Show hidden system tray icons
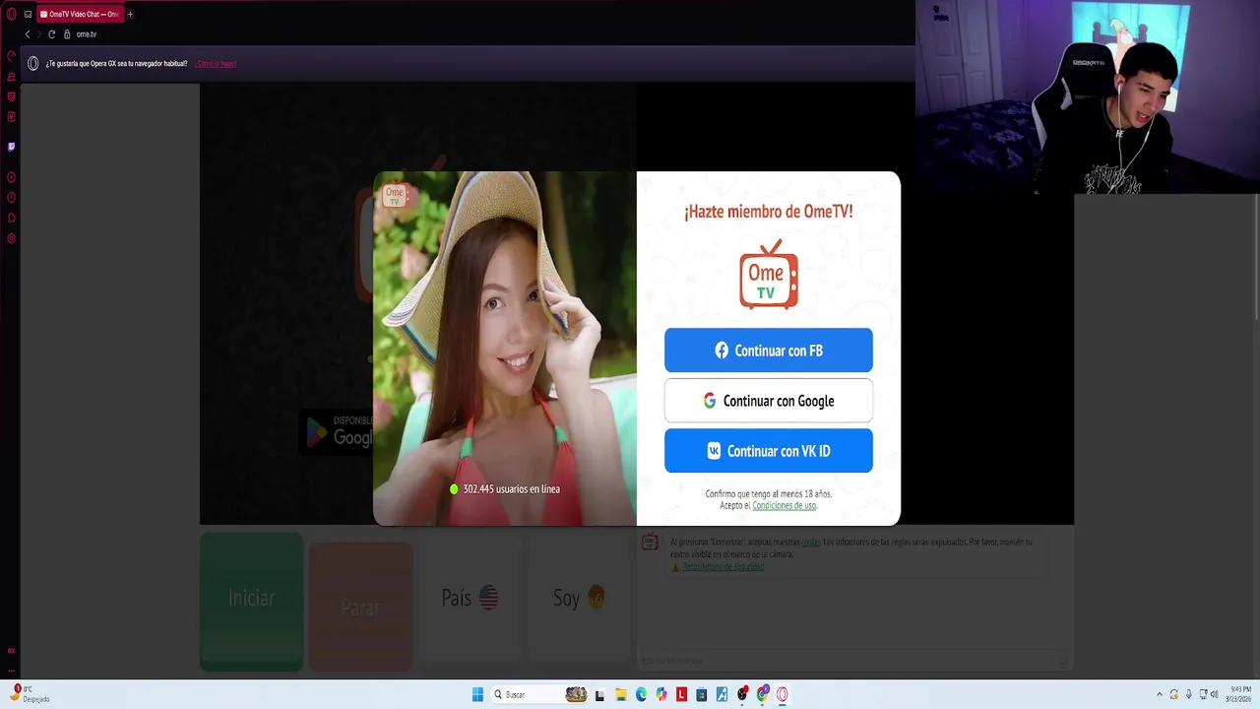This screenshot has height=709, width=1260. 1159,694
